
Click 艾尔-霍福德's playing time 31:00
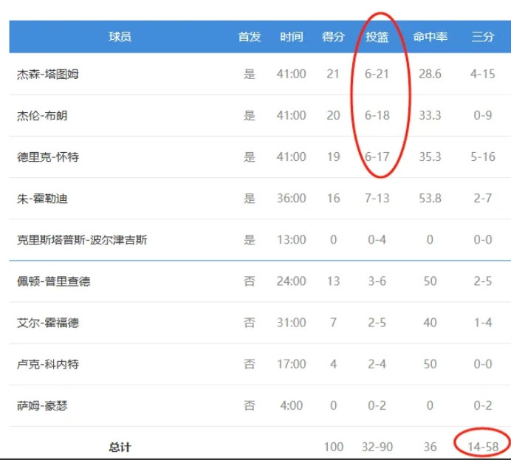[x=292, y=323]
